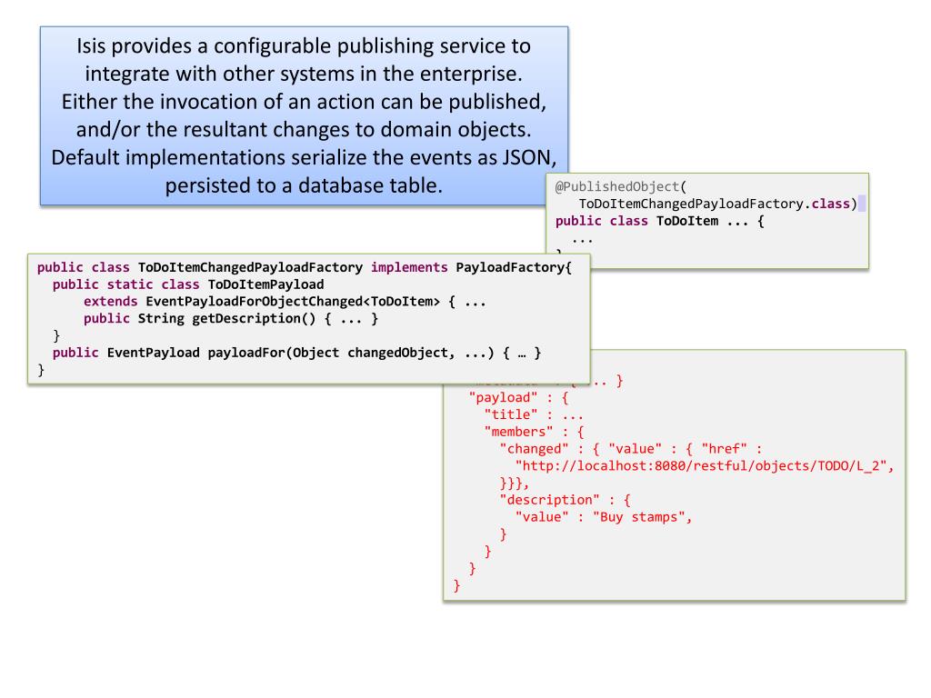Screen dimensions: 931x698
Task: Click the blue Isis publishing service description box
Action: (x=304, y=115)
